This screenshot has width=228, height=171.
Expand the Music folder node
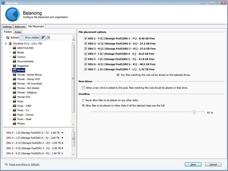(10, 101)
